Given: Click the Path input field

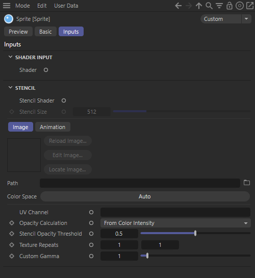Looking at the screenshot, I should pos(140,183).
